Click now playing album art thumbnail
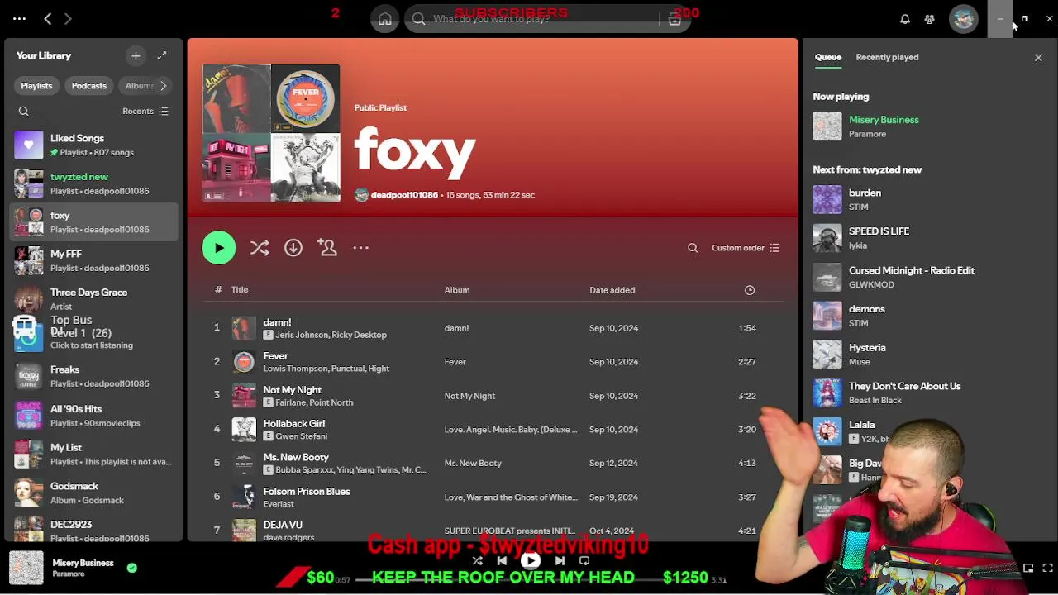This screenshot has width=1058, height=595. (26, 568)
